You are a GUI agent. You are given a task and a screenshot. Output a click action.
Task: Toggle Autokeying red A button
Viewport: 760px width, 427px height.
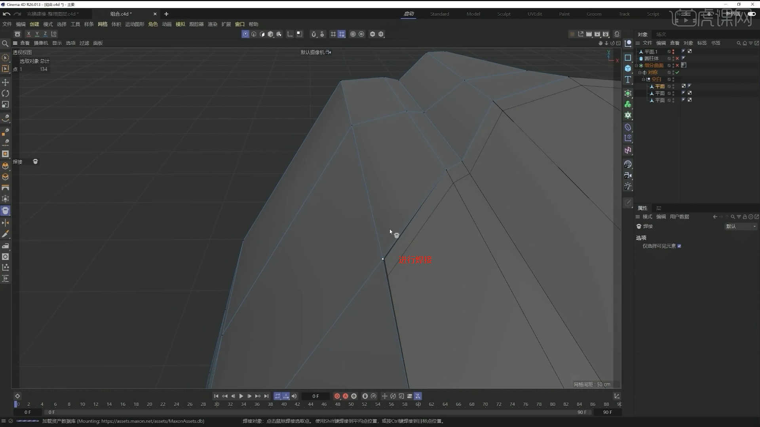click(x=345, y=396)
